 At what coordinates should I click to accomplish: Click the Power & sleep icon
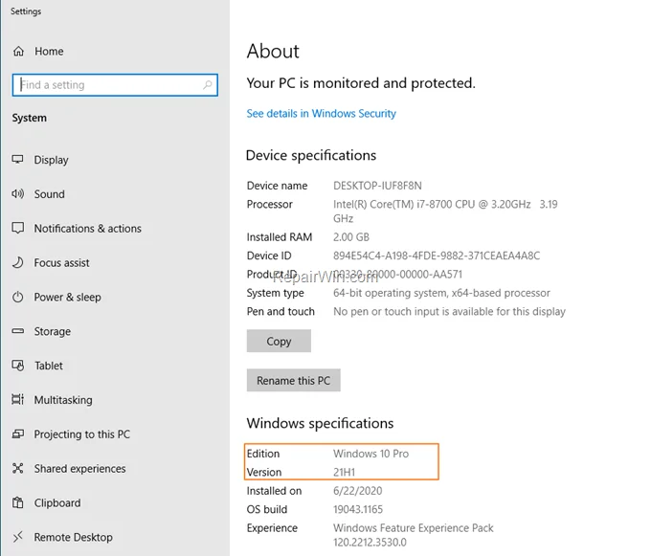[18, 297]
